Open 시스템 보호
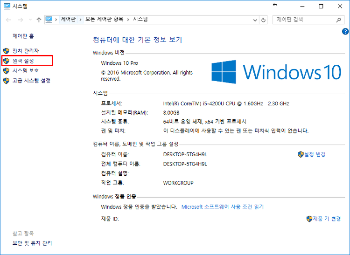 click(26, 71)
